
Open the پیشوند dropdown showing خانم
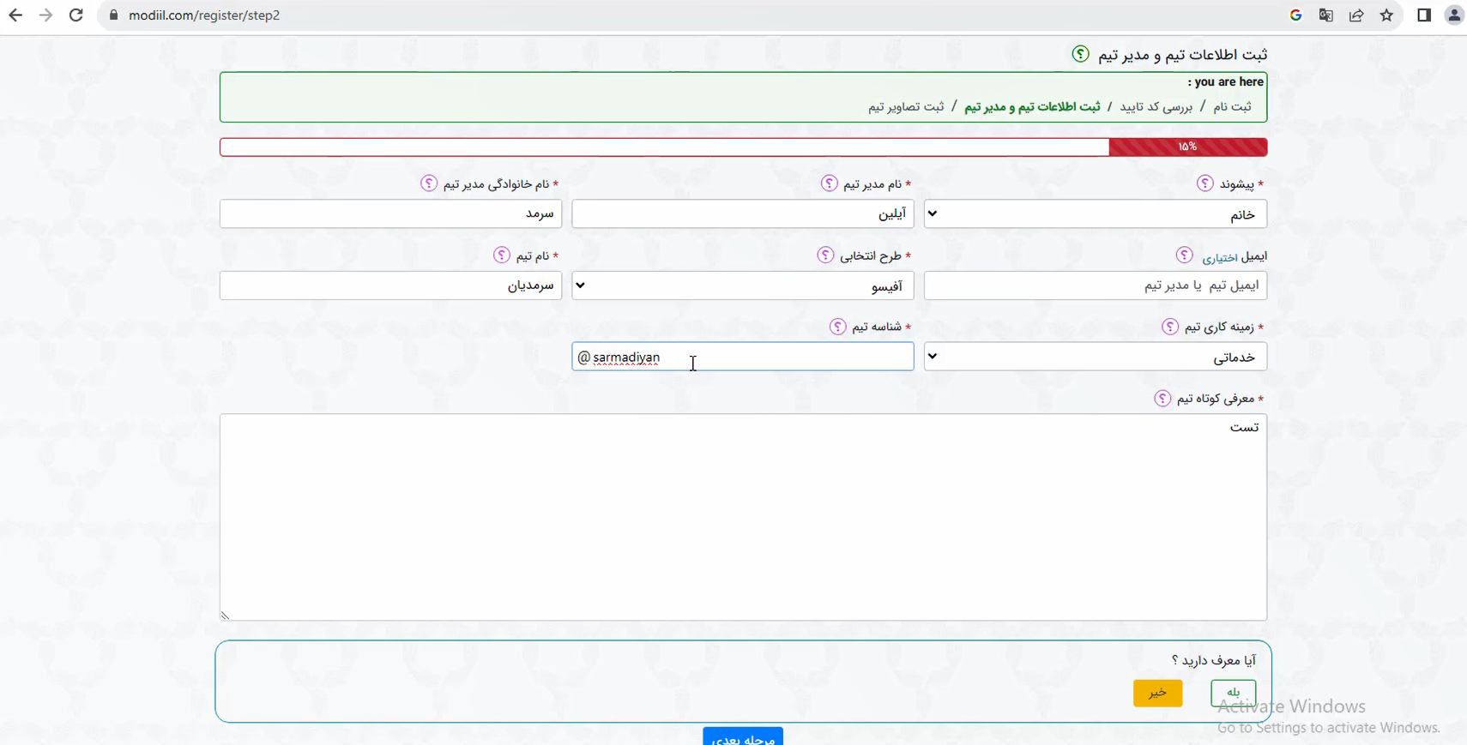coord(1095,214)
